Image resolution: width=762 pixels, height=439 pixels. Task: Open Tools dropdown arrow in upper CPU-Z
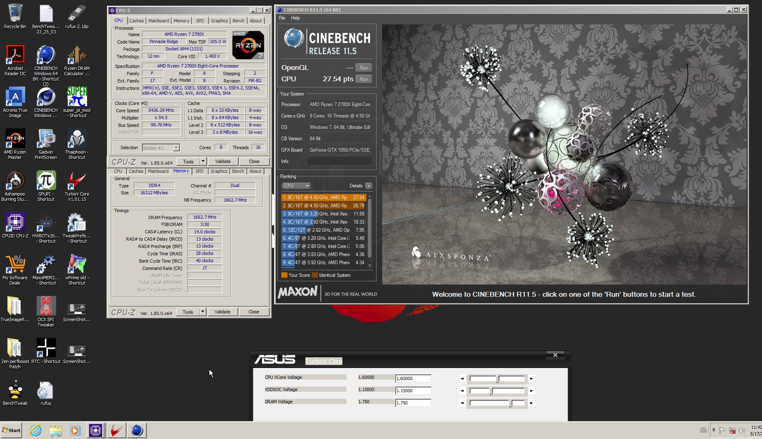pos(202,161)
